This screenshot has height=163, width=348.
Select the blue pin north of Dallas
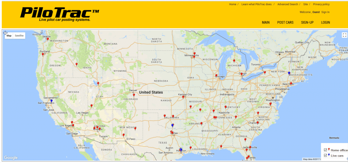point(172,125)
